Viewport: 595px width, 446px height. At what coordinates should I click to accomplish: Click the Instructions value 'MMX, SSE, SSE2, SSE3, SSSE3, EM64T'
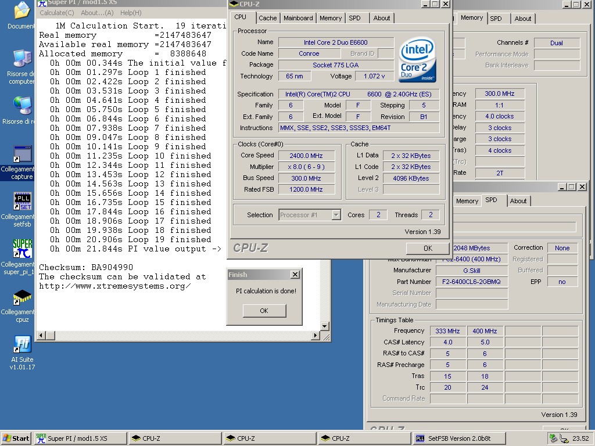(359, 128)
